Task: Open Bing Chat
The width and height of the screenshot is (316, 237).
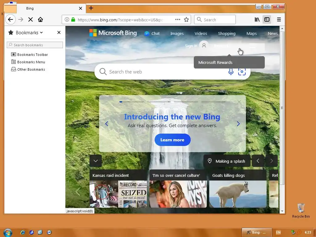Action: (152, 33)
